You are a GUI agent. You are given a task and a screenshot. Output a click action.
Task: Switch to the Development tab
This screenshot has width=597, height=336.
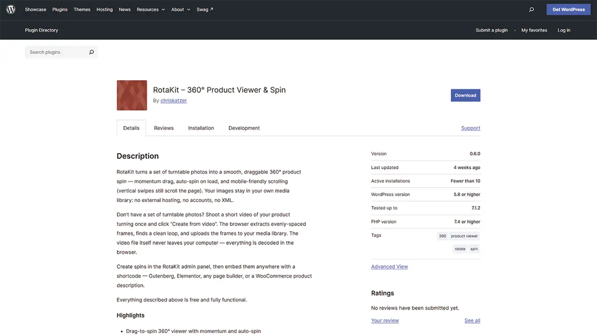point(244,128)
